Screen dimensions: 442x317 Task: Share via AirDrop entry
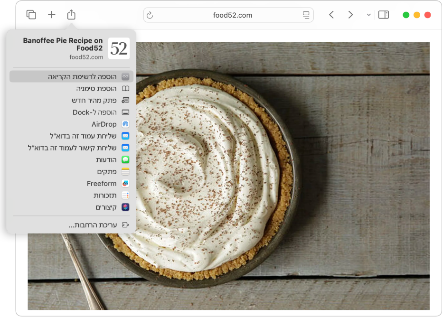pyautogui.click(x=71, y=124)
